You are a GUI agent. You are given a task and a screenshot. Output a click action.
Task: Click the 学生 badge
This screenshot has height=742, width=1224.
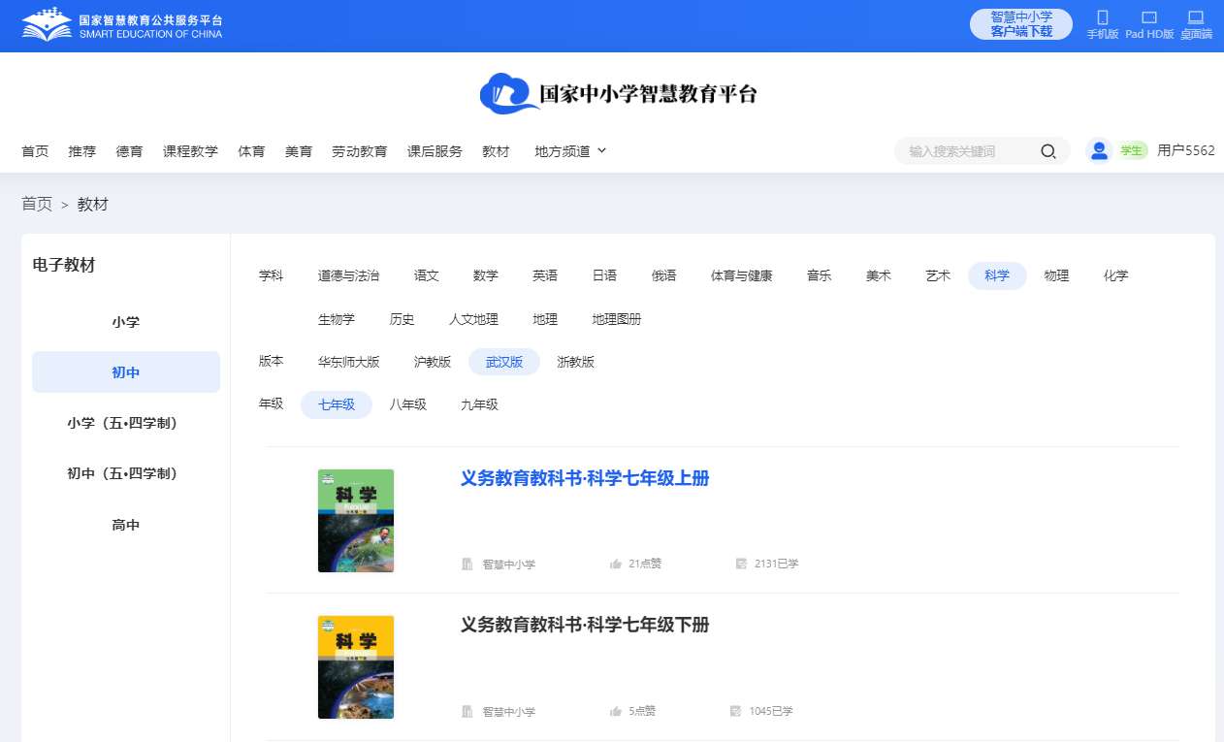1133,150
